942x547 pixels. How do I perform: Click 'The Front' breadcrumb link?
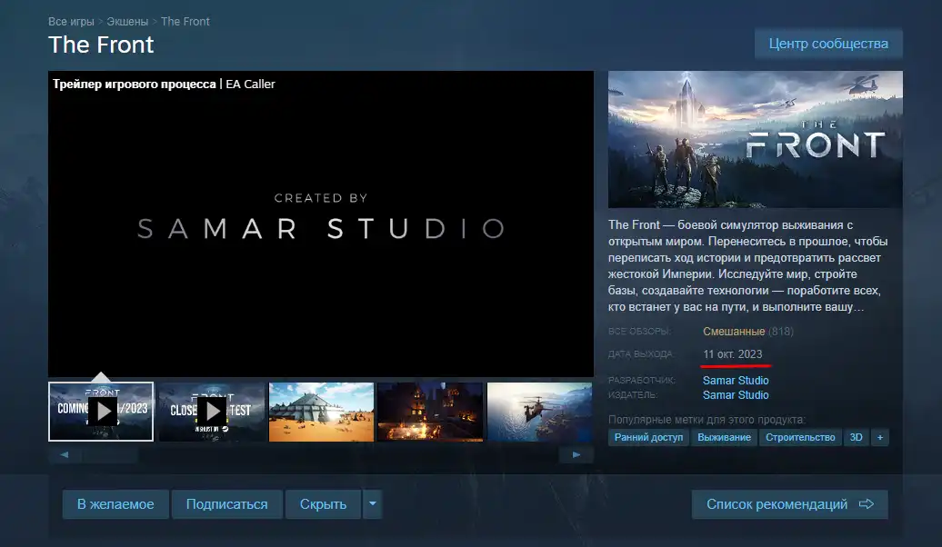185,22
